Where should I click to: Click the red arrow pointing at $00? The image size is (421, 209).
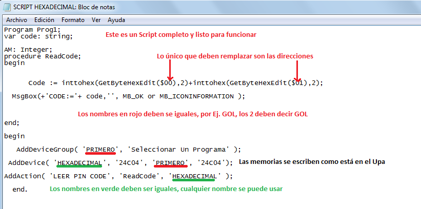click(x=169, y=70)
